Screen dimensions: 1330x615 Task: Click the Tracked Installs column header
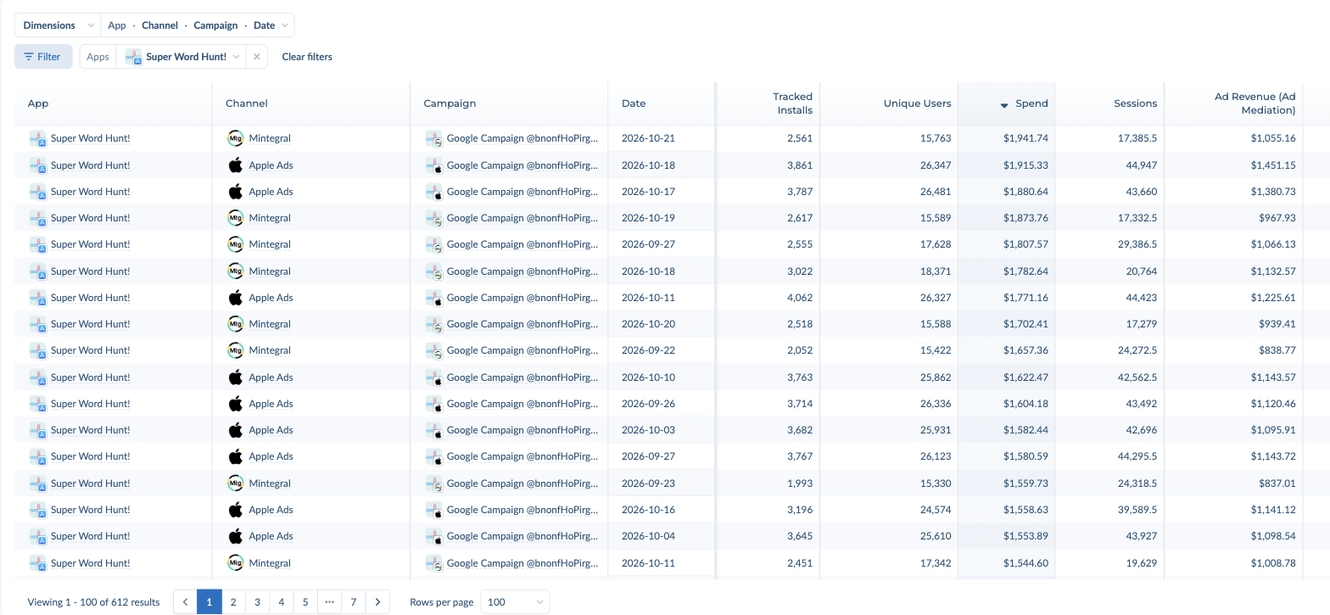768,103
